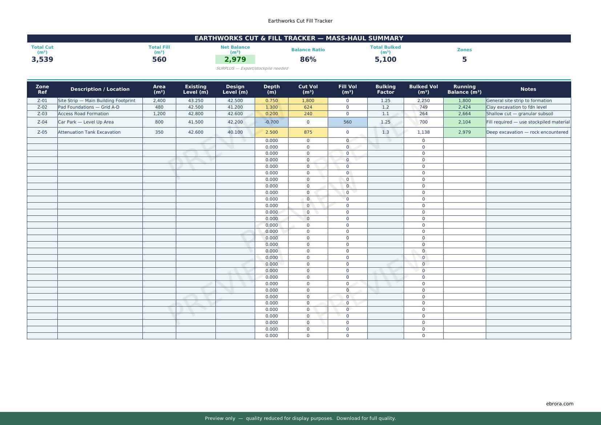Click the Description / Location column header
Image resolution: width=601 pixels, height=425 pixels.
pos(100,89)
